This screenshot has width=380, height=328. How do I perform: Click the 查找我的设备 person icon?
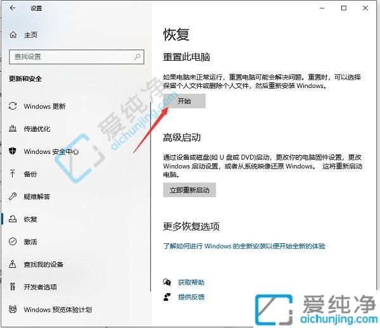tap(13, 264)
